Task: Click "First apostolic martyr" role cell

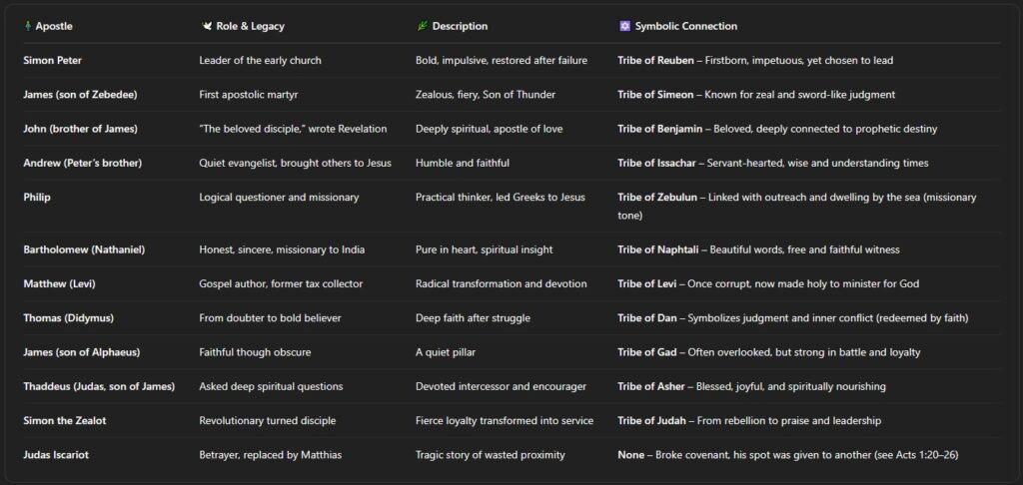Action: pos(252,95)
